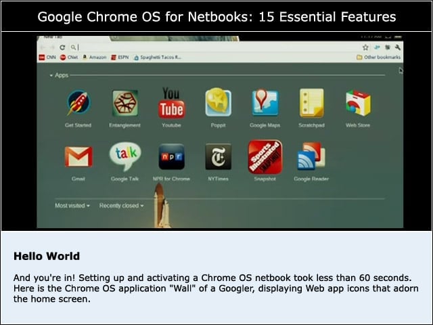Open the Amazon bookmark
Viewport: 433px width, 325px height.
(94, 57)
